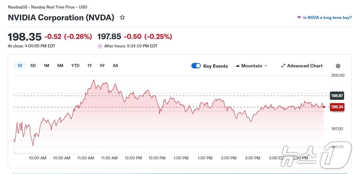Image resolution: width=357 pixels, height=174 pixels.
Task: Show All historical price data
Action: pyautogui.click(x=115, y=66)
